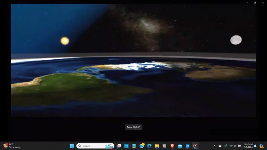Open the Windows Start menu
Image resolution: width=267 pixels, height=150 pixels.
72,146
